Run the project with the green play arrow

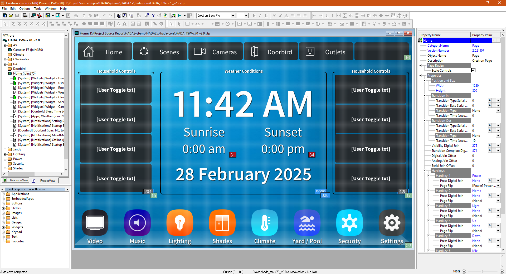click(x=179, y=15)
